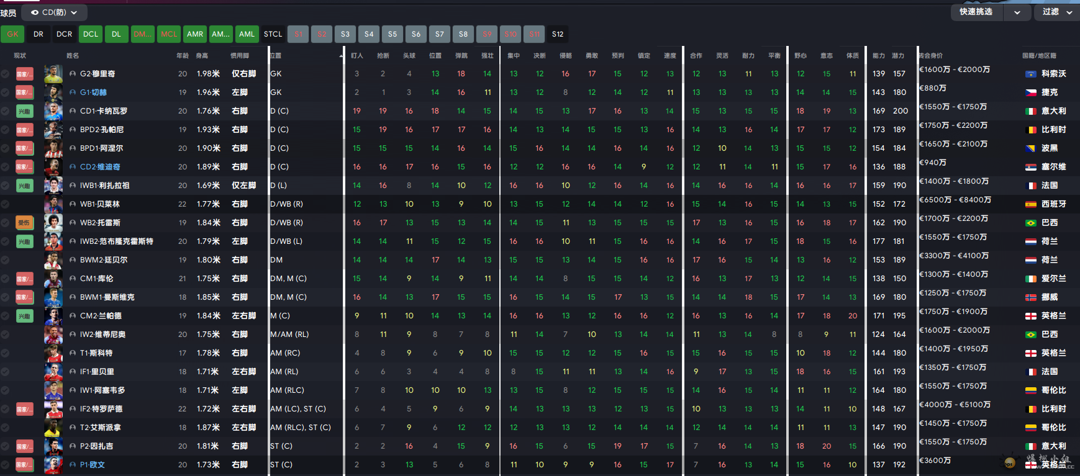Viewport: 1080px width, 476px height.
Task: Open the info icon next to BWM2·廷贝尔
Action: coord(73,260)
